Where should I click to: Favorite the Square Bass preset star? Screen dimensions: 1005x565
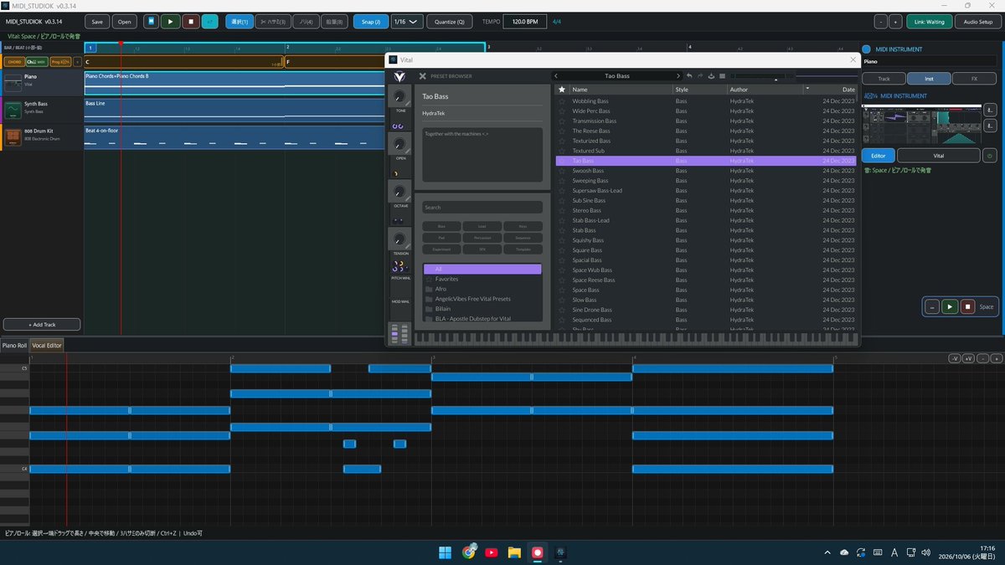562,250
